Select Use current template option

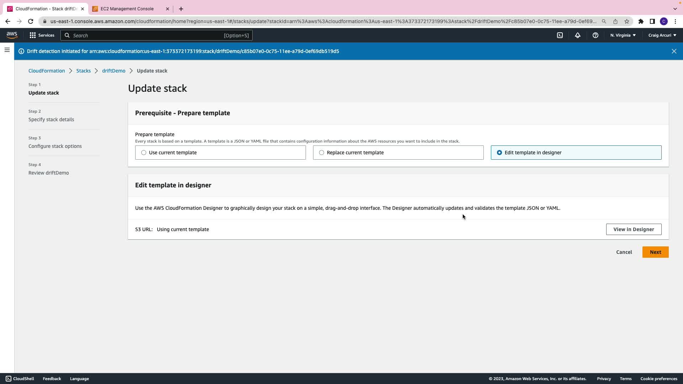coord(144,153)
